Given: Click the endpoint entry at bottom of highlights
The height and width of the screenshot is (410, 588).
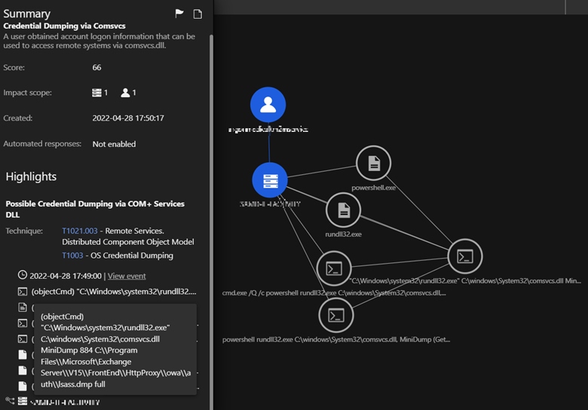Looking at the screenshot, I should tap(64, 402).
